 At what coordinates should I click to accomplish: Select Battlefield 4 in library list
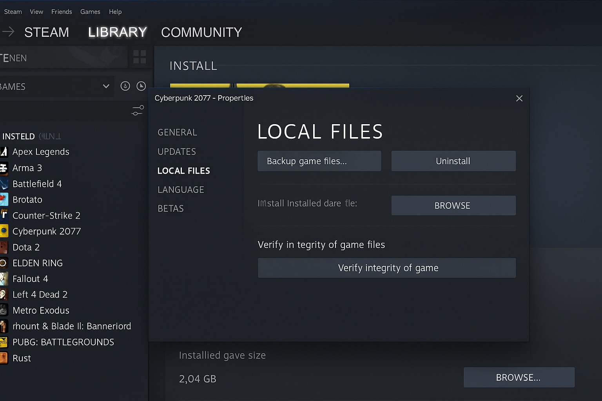(37, 184)
